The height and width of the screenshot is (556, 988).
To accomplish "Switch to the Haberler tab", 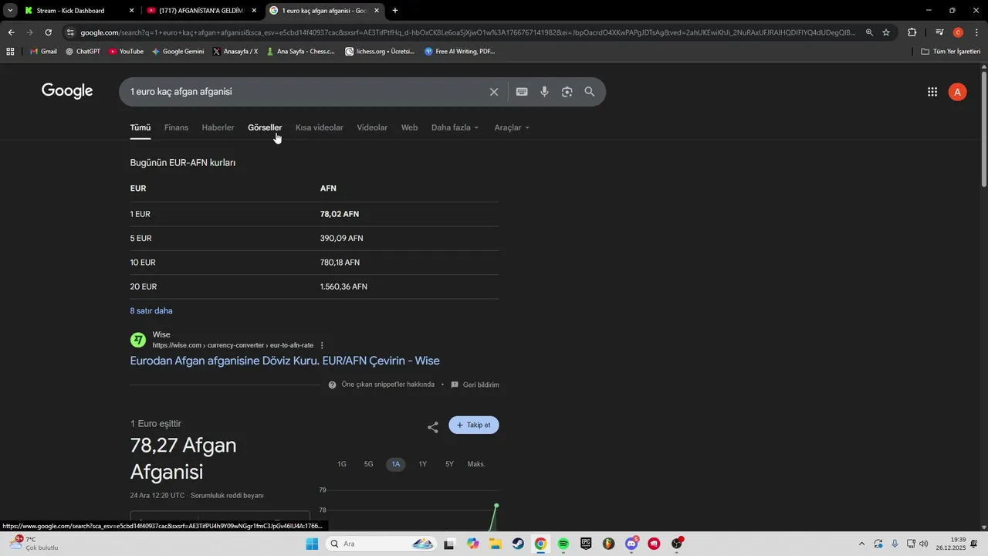I will pos(218,127).
